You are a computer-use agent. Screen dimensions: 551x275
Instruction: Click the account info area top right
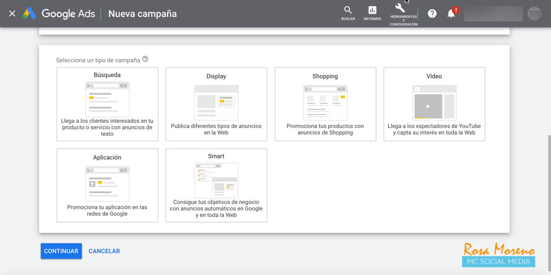pos(493,13)
